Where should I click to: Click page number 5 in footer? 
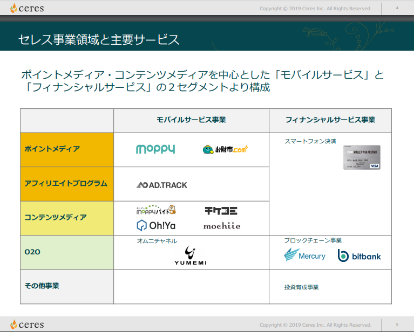click(x=397, y=324)
